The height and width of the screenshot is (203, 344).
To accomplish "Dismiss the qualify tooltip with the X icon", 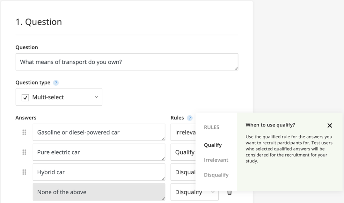I will point(330,125).
